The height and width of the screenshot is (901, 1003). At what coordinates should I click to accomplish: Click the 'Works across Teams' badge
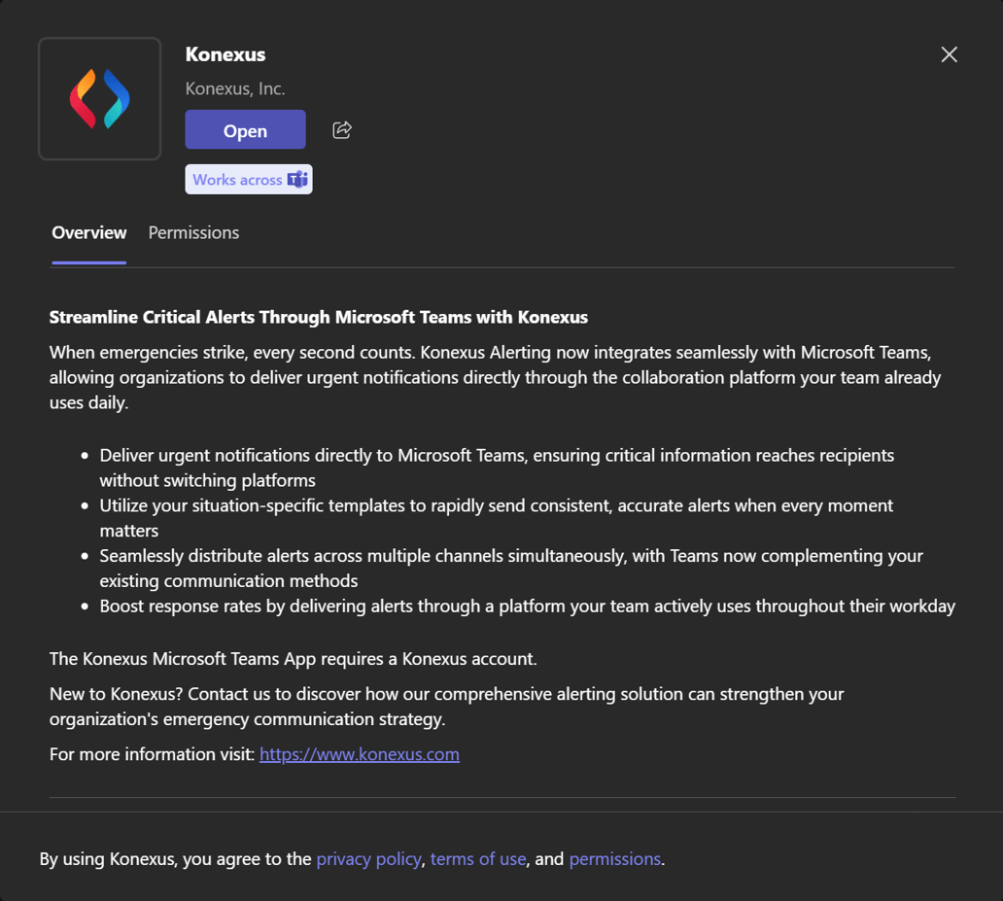[x=249, y=179]
